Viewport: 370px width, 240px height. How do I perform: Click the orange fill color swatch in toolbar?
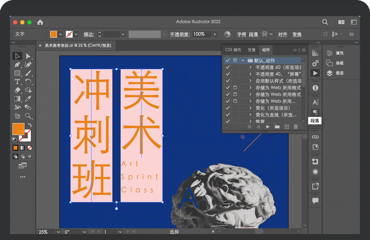coord(18,129)
